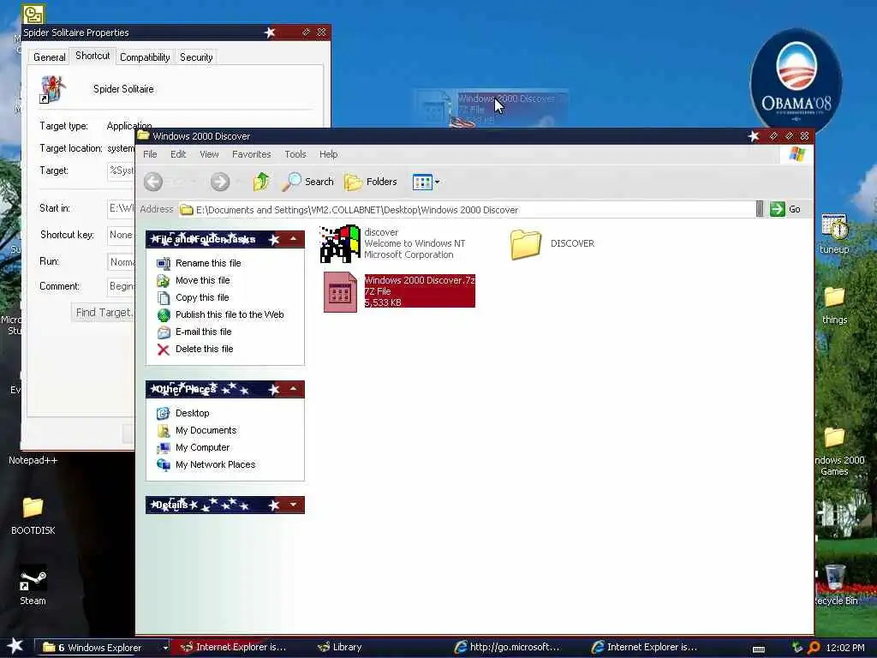Go back with the Explorer Back arrow
The image size is (877, 658).
click(153, 182)
